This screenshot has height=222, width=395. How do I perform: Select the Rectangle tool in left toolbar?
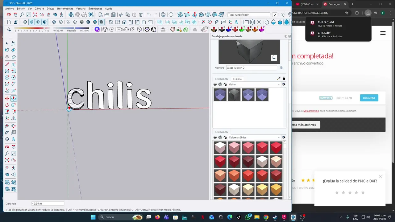click(7, 71)
